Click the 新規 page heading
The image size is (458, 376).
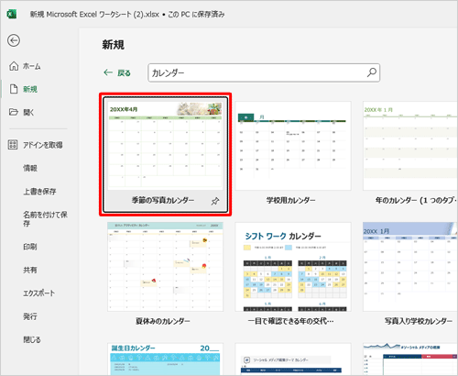coord(113,45)
